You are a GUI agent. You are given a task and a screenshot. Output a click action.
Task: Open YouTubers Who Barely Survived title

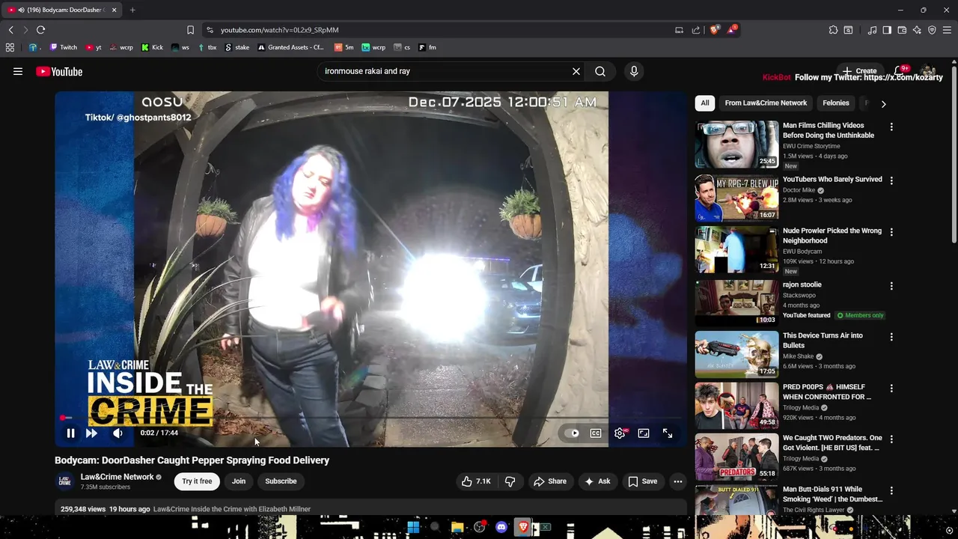[x=832, y=180]
